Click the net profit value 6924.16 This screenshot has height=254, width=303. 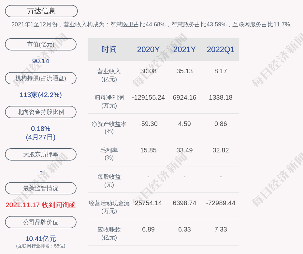pyautogui.click(x=184, y=98)
